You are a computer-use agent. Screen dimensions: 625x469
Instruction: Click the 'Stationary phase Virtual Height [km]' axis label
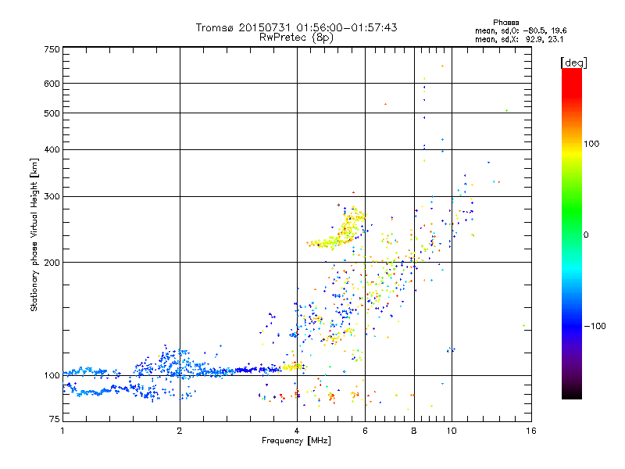click(34, 234)
